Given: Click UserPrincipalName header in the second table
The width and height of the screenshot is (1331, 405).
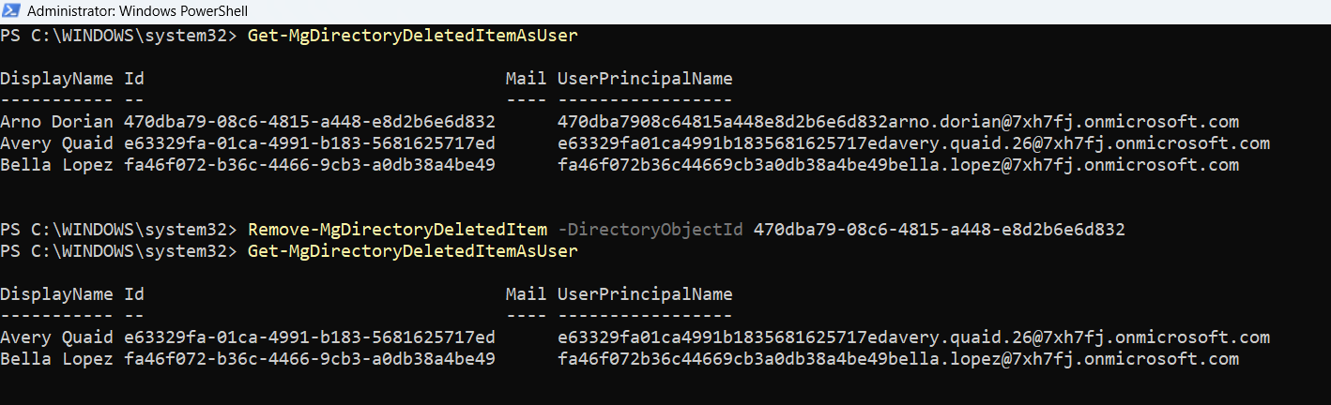Looking at the screenshot, I should tap(645, 294).
